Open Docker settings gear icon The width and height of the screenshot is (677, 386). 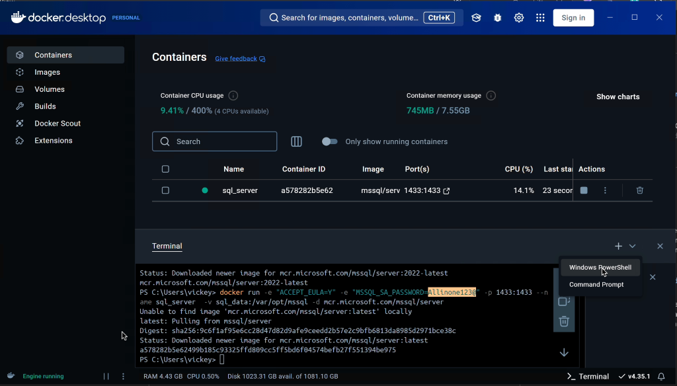(519, 18)
